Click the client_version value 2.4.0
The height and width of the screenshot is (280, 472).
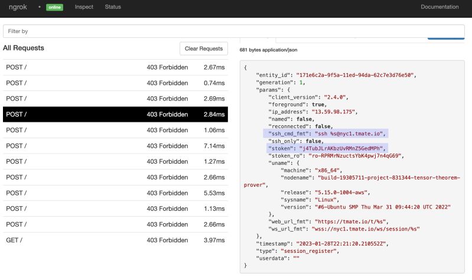coord(335,97)
